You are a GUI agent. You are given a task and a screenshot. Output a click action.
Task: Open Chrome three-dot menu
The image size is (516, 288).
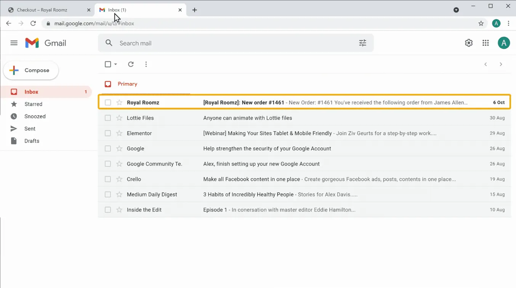(508, 24)
